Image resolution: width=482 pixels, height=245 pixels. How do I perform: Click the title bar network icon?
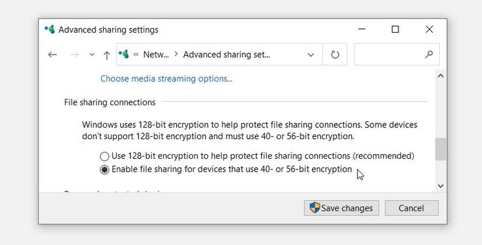point(50,29)
